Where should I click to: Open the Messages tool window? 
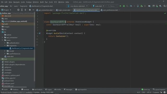pyautogui.click(x=68, y=90)
